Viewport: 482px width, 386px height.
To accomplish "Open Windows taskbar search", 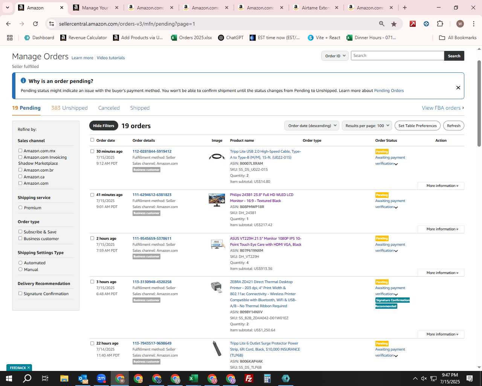I will point(27,378).
